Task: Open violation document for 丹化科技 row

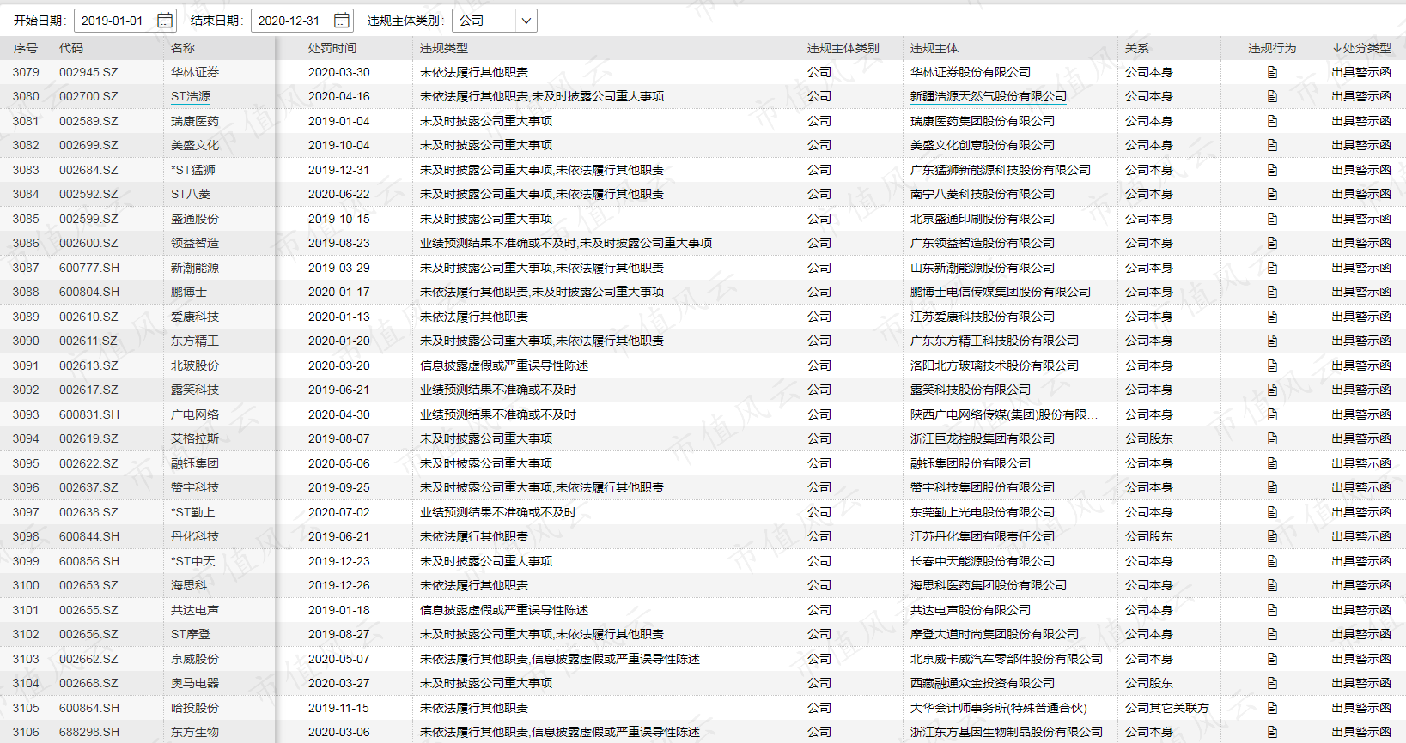Action: pos(1272,536)
